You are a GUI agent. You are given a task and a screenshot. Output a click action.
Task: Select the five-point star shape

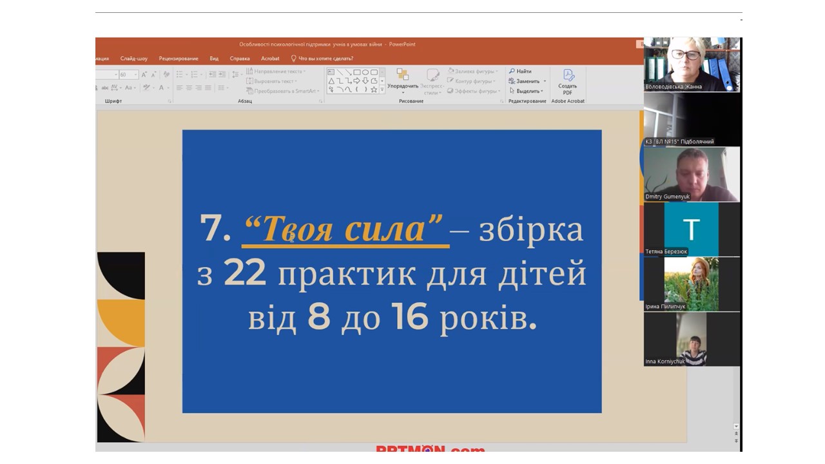374,90
